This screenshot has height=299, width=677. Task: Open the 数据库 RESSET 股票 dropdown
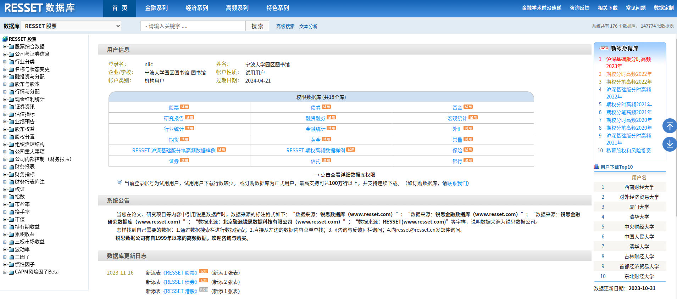point(71,26)
